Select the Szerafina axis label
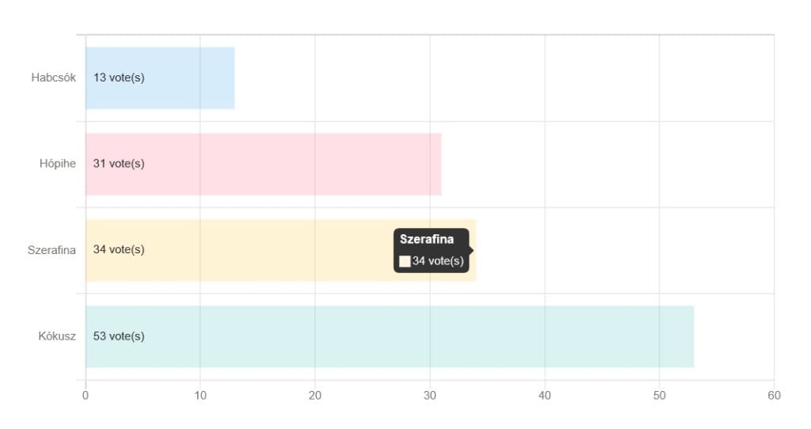This screenshot has width=811, height=429. tap(52, 250)
